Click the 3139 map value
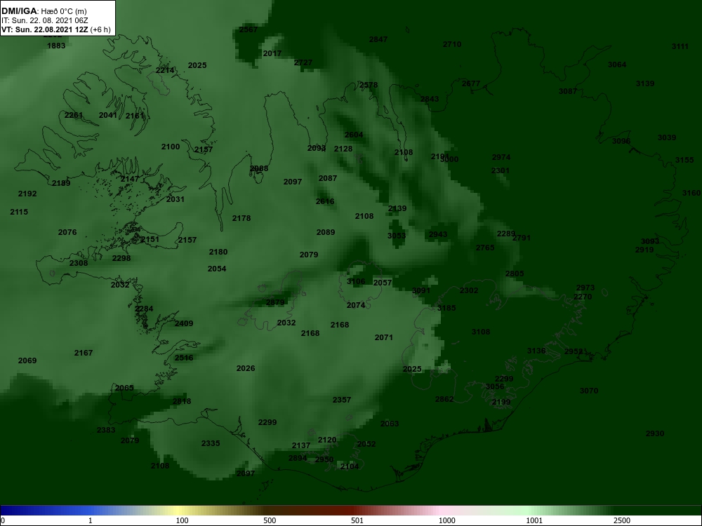Viewport: 702px width, 526px height. [x=645, y=83]
